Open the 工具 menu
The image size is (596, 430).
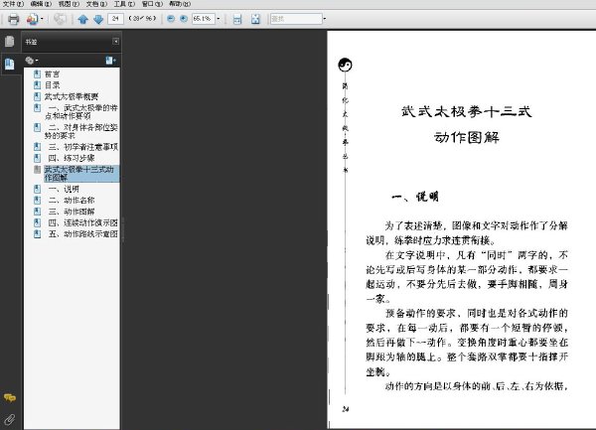pyautogui.click(x=124, y=4)
